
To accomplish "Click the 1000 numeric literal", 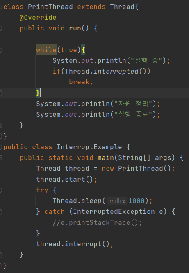I will tap(137, 201).
